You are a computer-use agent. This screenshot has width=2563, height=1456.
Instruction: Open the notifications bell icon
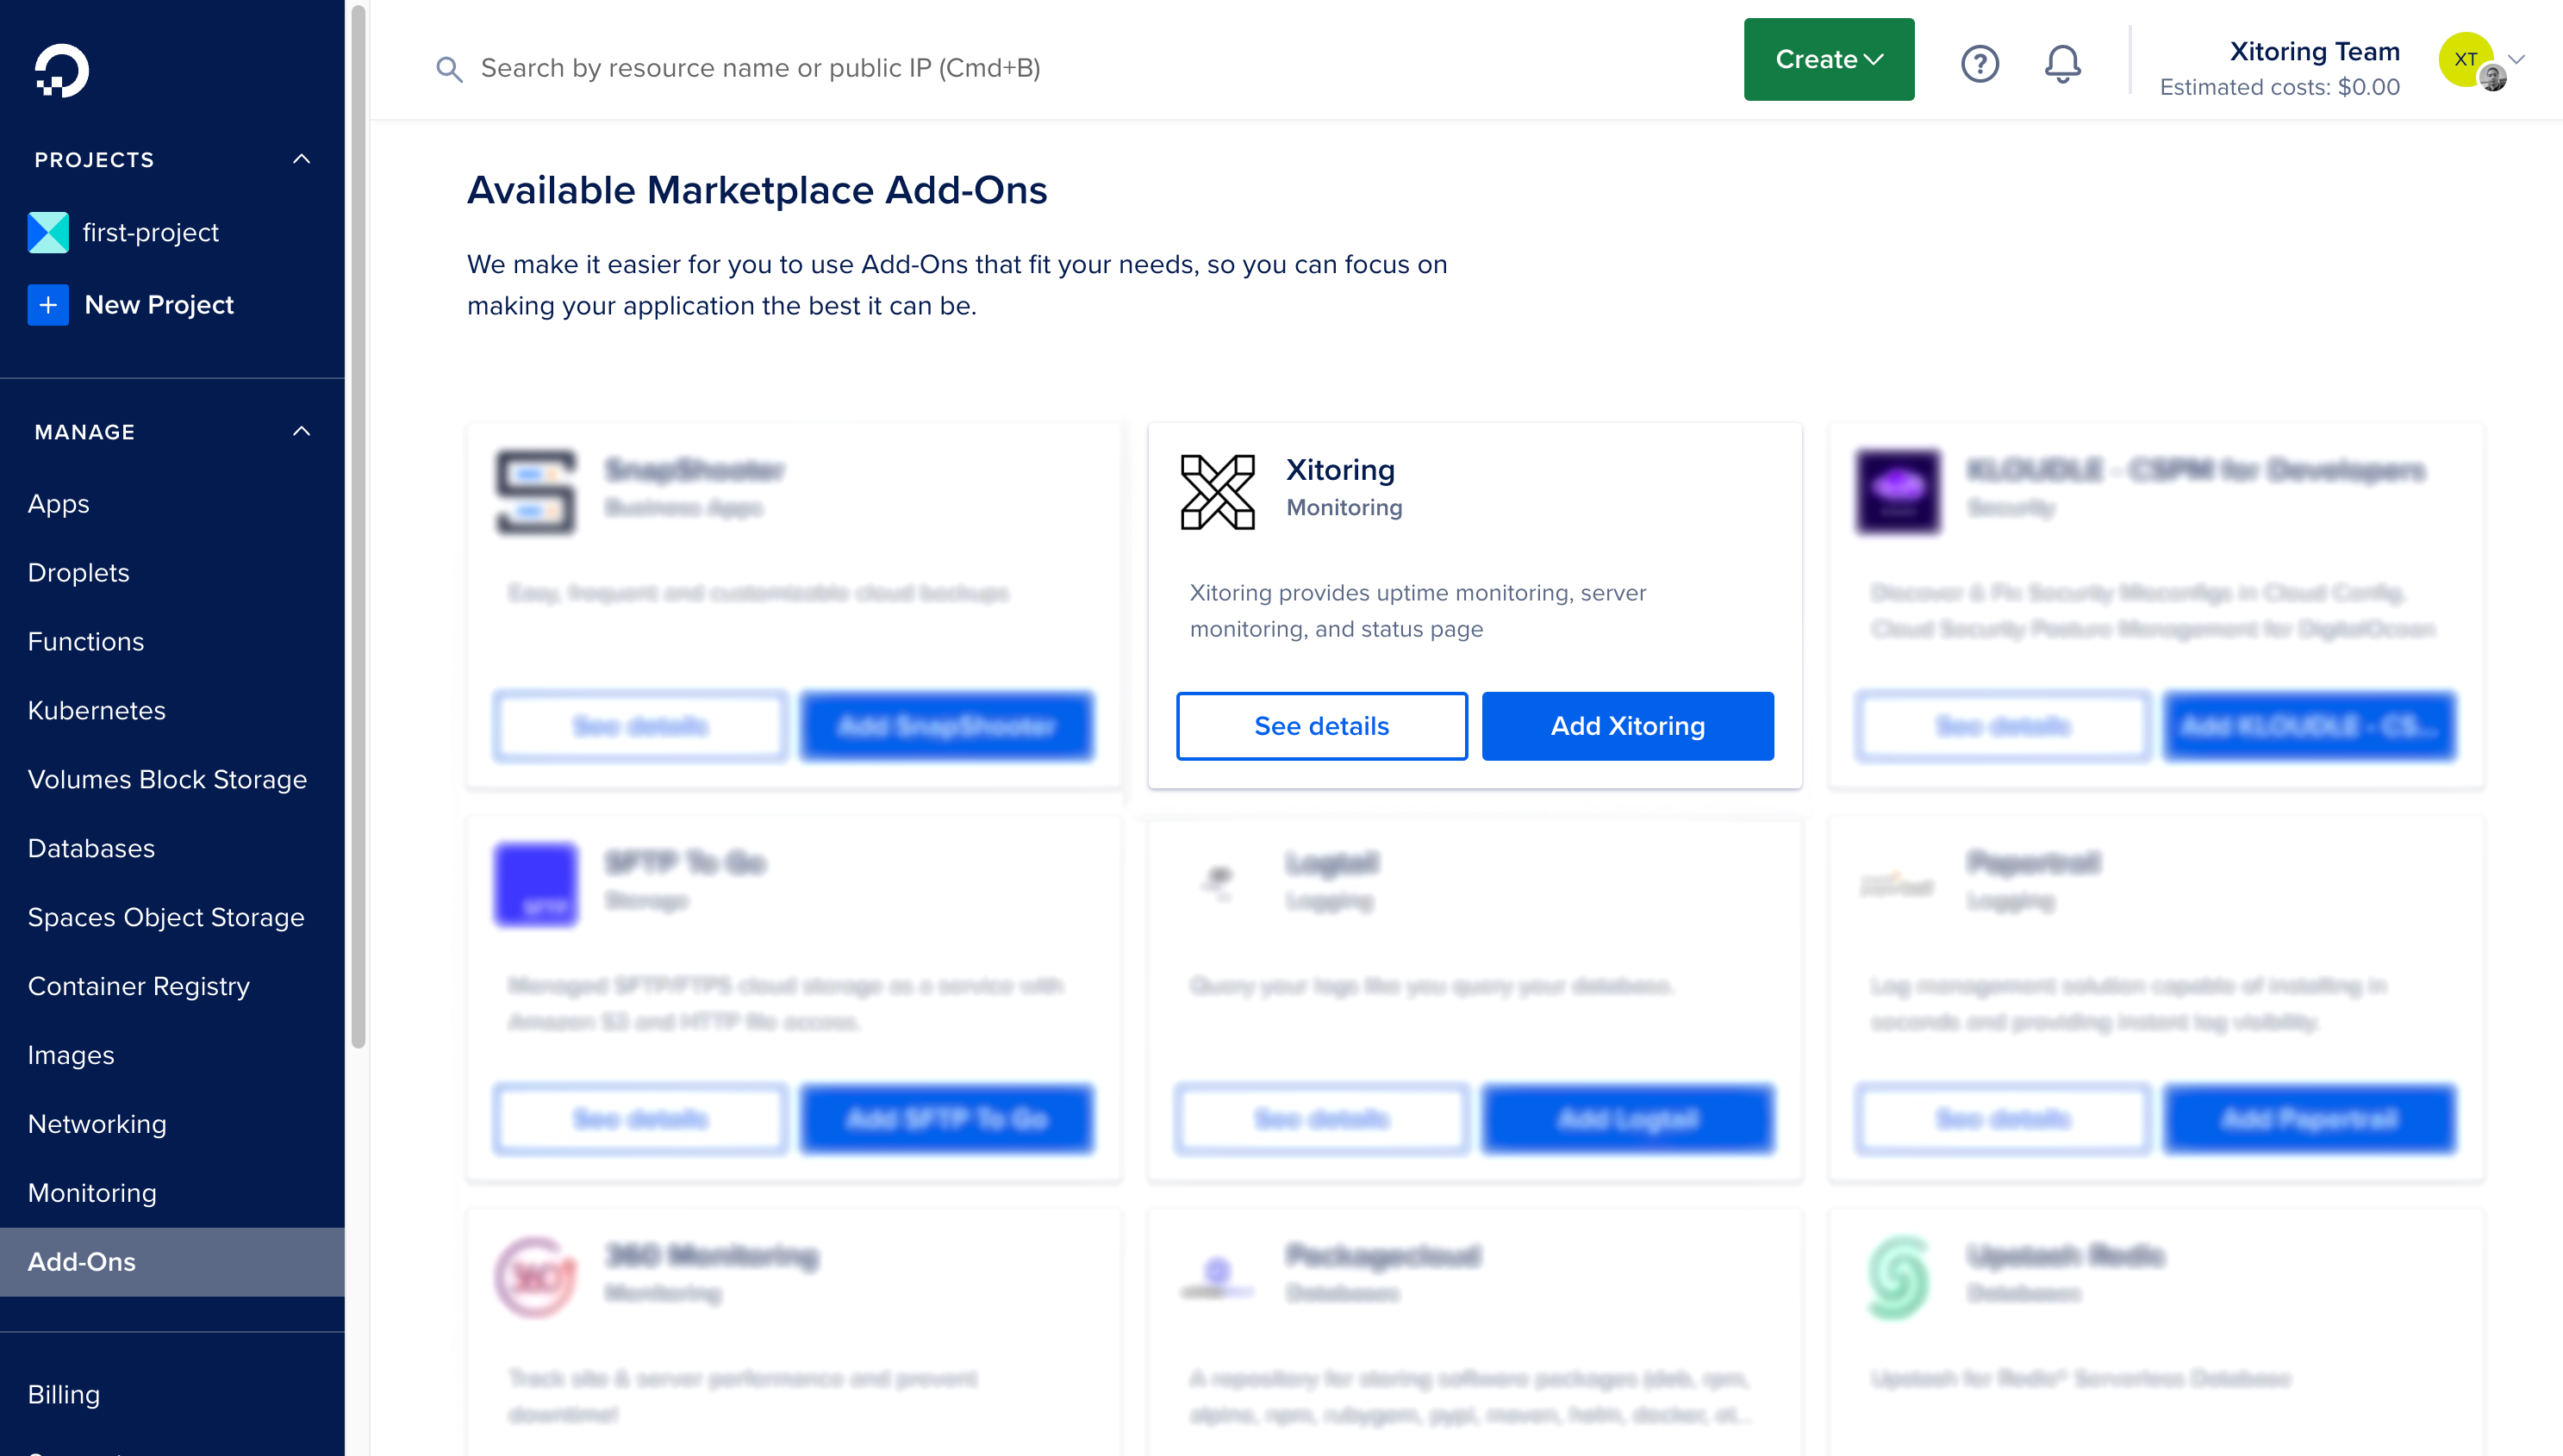pos(2062,64)
